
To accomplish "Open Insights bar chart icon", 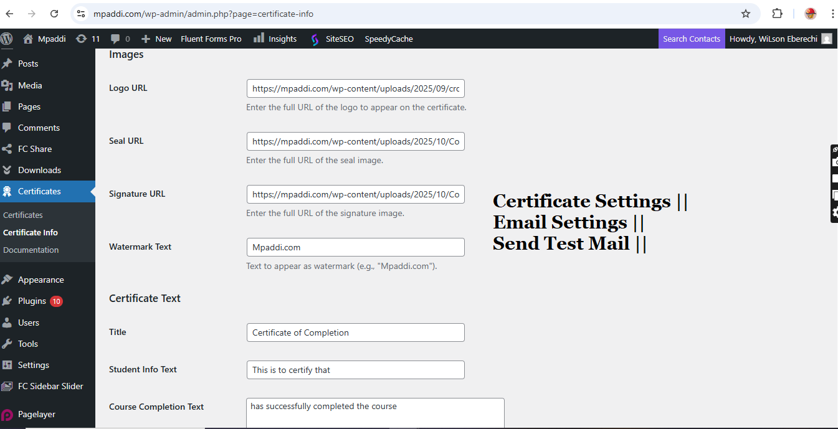I will click(259, 39).
